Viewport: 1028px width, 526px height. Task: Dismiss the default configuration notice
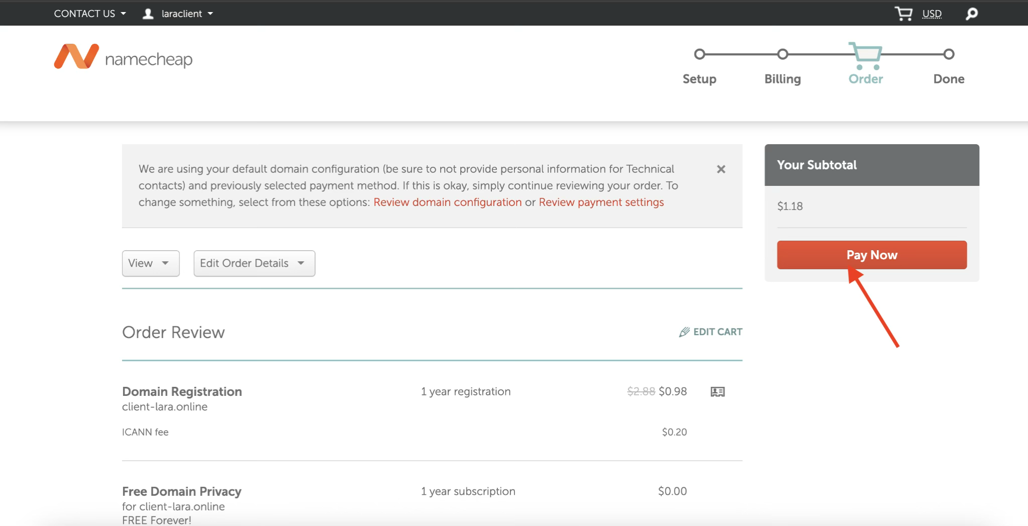(721, 169)
